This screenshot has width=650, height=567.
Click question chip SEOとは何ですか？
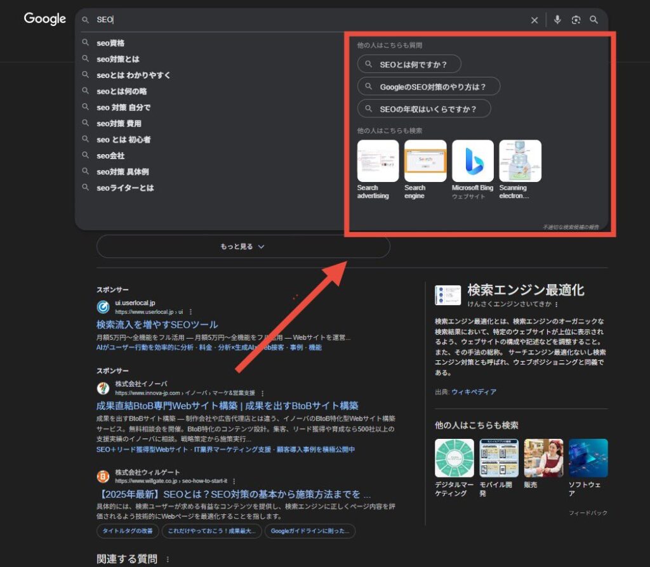tap(409, 64)
